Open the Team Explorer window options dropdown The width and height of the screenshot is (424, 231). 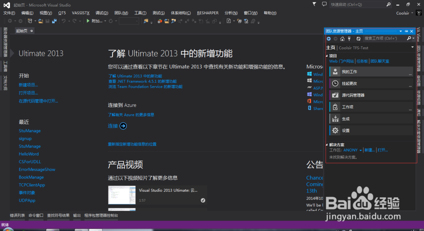click(x=401, y=31)
